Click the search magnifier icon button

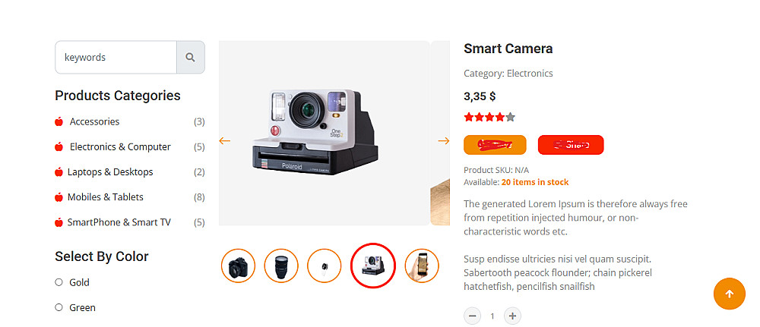tap(191, 58)
